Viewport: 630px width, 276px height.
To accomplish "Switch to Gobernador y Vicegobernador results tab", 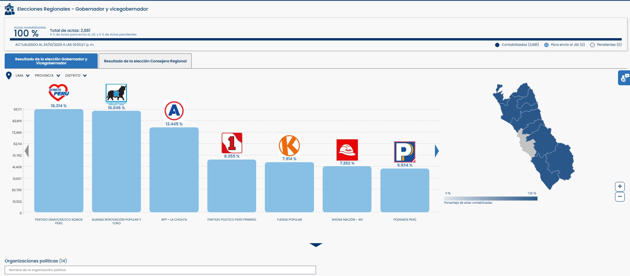I will (x=51, y=61).
